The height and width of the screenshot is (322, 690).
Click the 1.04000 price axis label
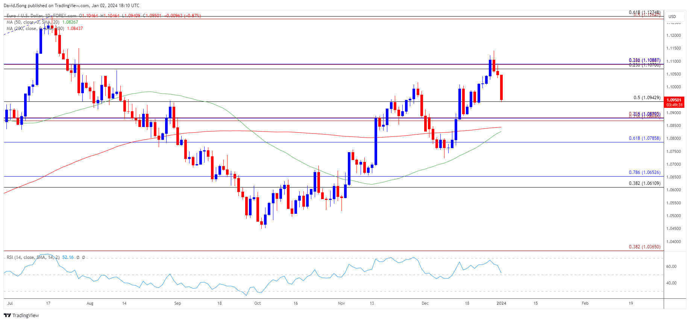coord(673,242)
